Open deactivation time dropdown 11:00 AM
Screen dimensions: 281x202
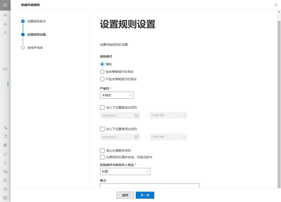pyautogui.click(x=168, y=137)
